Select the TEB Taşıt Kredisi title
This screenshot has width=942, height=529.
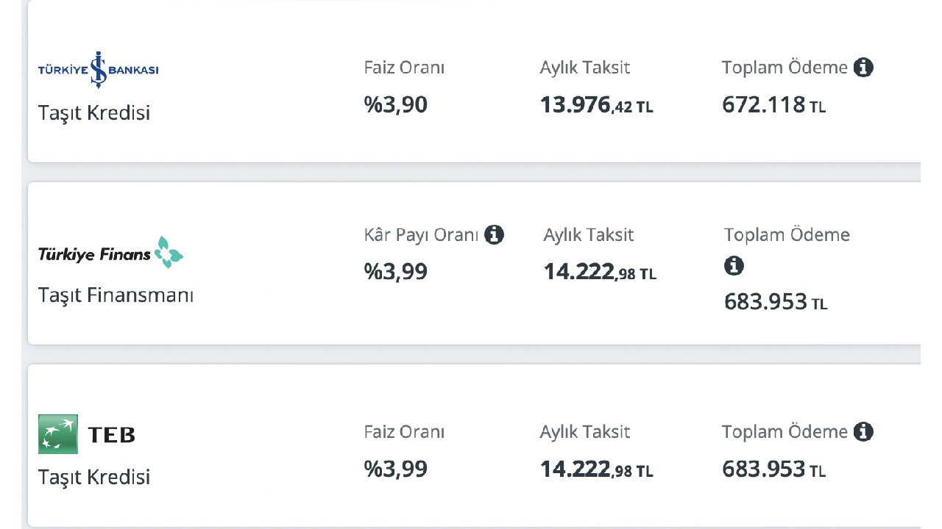click(94, 478)
